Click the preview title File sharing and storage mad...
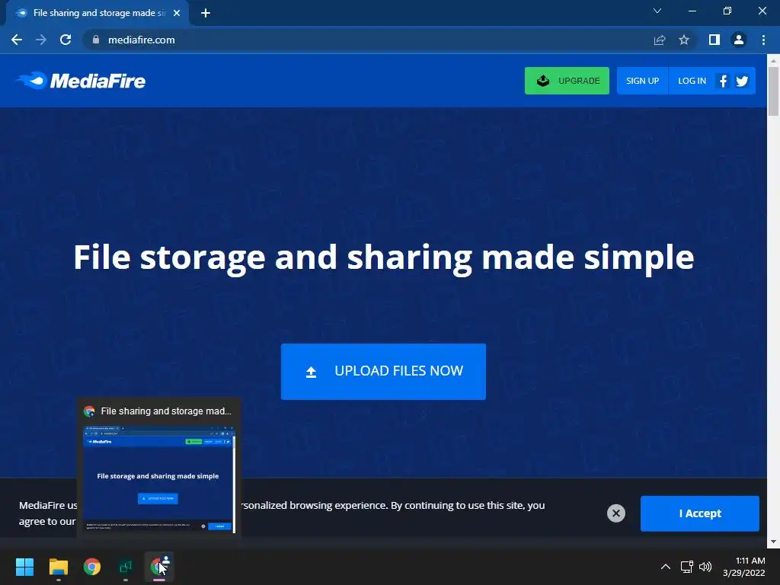This screenshot has width=780, height=585. point(166,411)
